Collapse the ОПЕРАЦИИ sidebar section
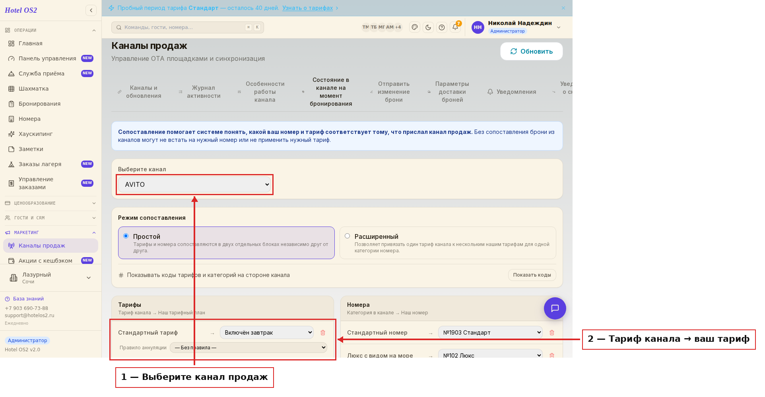Image resolution: width=765 pixels, height=397 pixels. (51, 30)
